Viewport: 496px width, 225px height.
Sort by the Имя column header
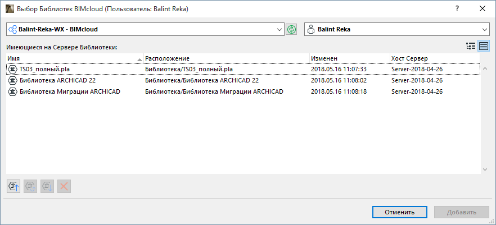click(x=75, y=58)
